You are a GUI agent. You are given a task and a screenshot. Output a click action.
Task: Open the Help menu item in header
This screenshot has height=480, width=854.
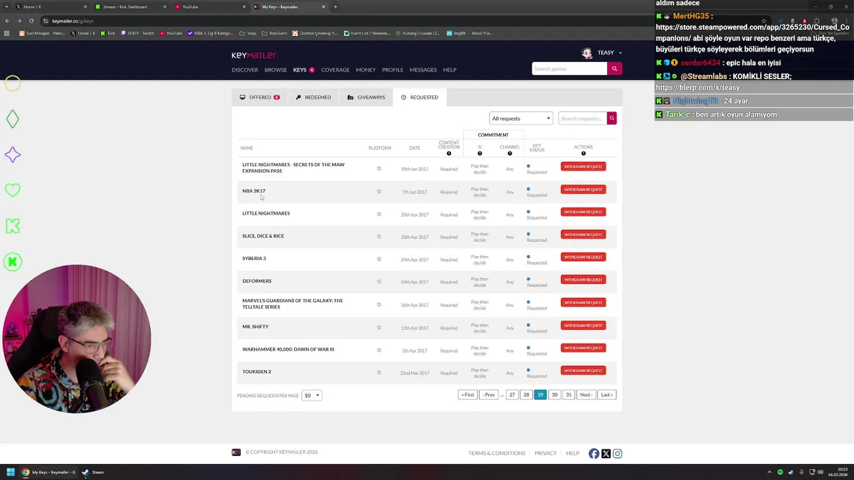(x=450, y=70)
